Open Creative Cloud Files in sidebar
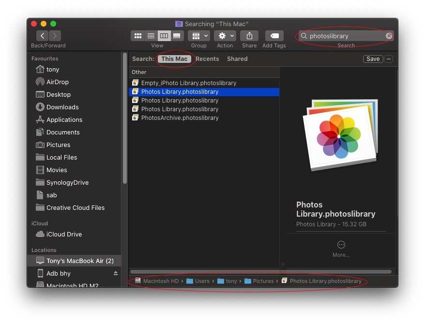 click(x=74, y=207)
